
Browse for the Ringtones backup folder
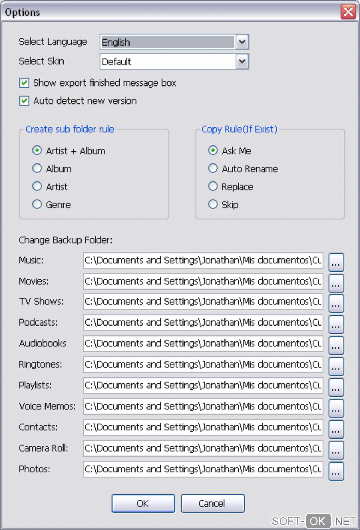pos(336,366)
